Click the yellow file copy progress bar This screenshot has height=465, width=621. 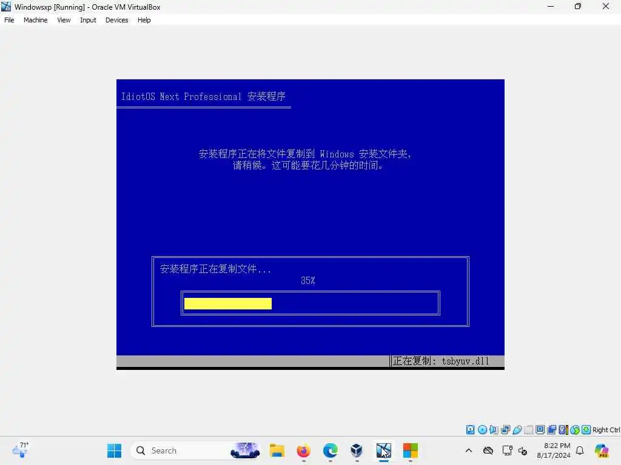click(228, 303)
